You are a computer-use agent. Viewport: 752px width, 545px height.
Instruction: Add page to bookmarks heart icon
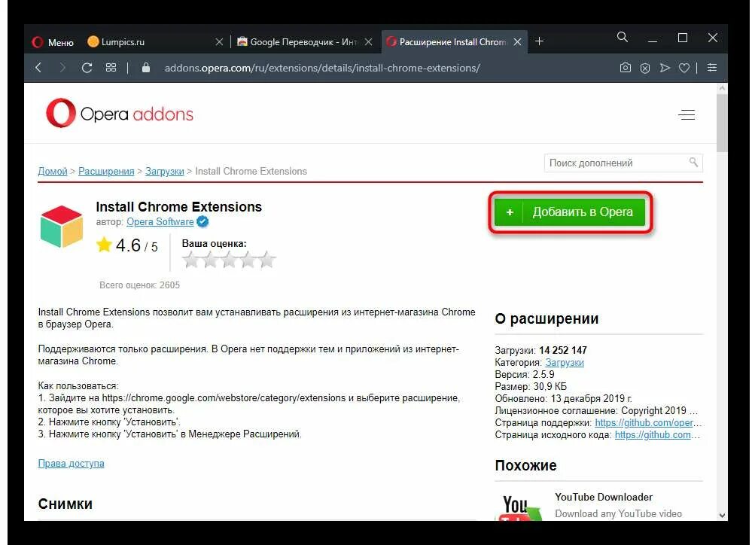click(x=684, y=68)
